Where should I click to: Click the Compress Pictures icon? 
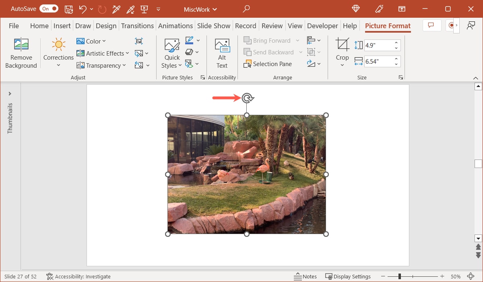coord(139,41)
